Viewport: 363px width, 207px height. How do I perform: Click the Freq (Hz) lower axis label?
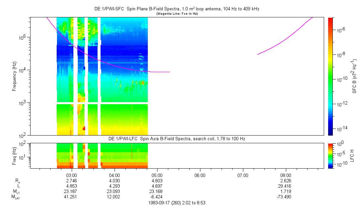[x=14, y=156]
